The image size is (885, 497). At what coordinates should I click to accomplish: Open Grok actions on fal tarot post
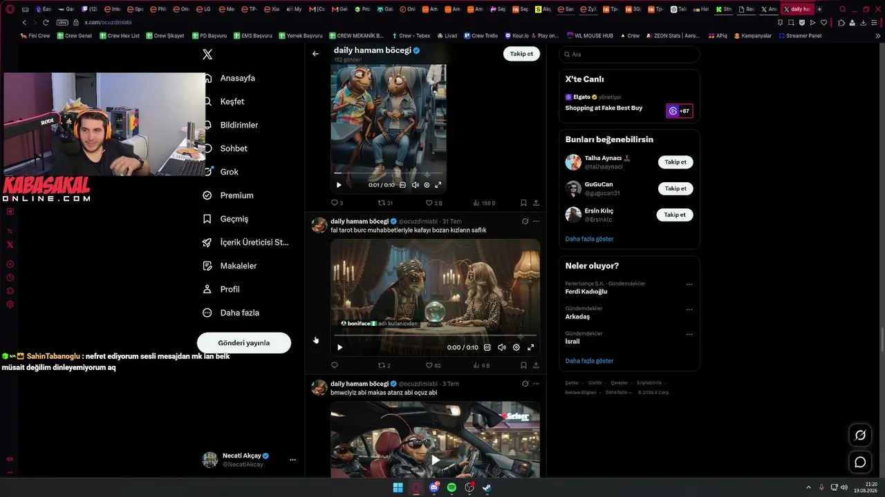pos(525,222)
